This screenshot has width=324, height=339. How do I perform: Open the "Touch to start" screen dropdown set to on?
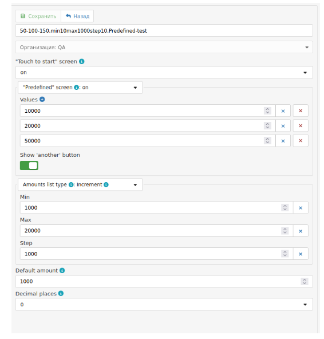[164, 72]
